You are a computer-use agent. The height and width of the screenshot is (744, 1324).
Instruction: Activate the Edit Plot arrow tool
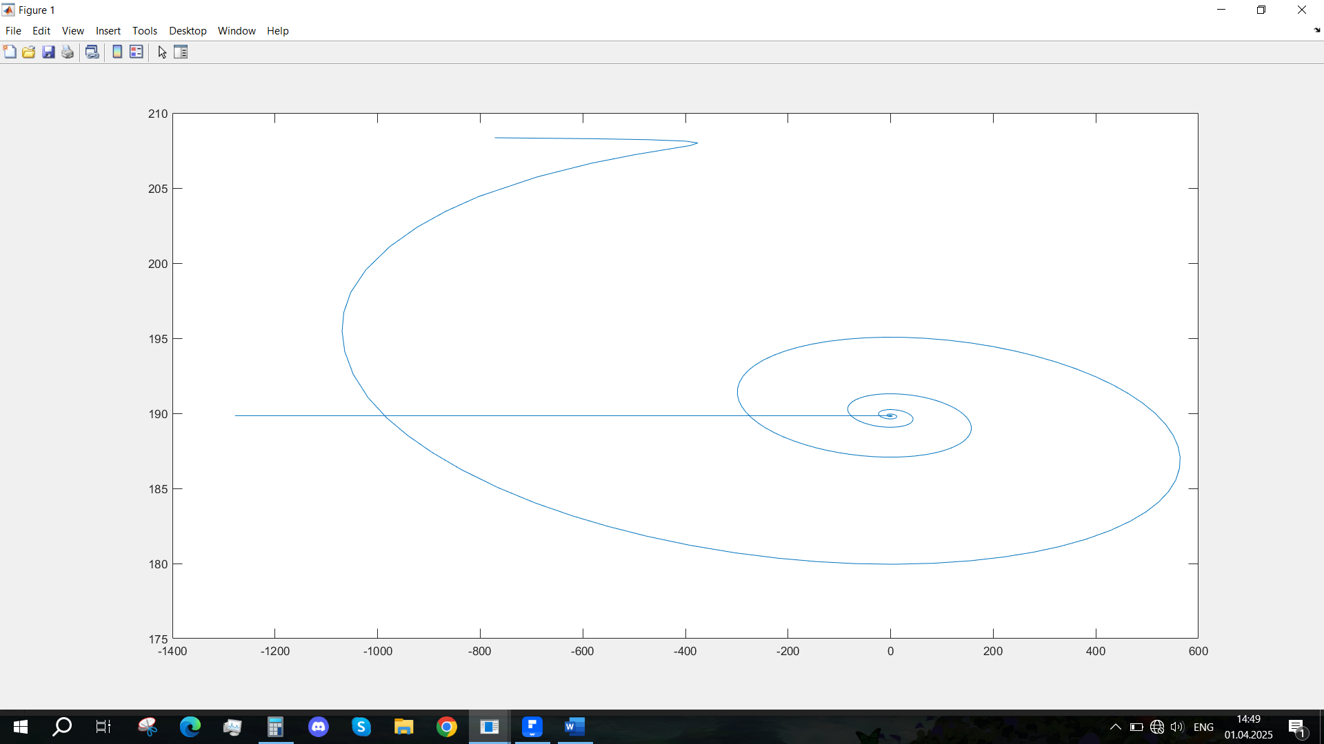click(x=162, y=52)
